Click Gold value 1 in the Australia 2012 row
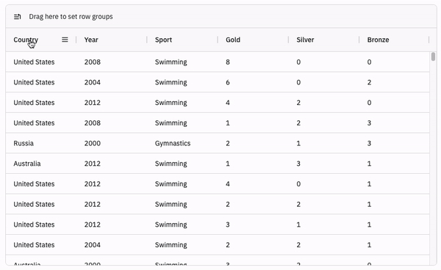The width and height of the screenshot is (441, 270). 228,164
